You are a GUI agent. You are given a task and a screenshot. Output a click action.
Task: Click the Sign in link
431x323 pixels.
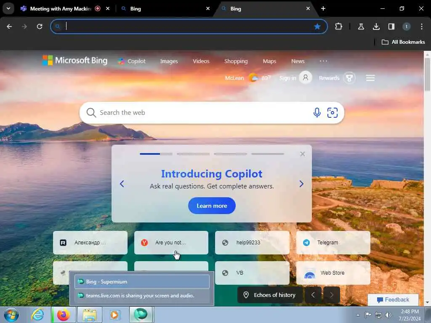[x=287, y=78]
